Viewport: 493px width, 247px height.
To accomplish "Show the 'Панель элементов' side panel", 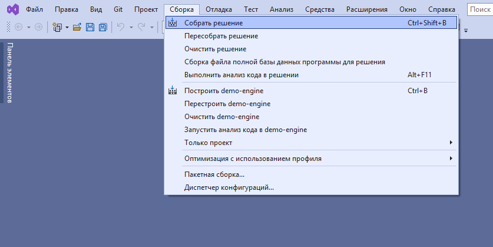I will tap(9, 73).
